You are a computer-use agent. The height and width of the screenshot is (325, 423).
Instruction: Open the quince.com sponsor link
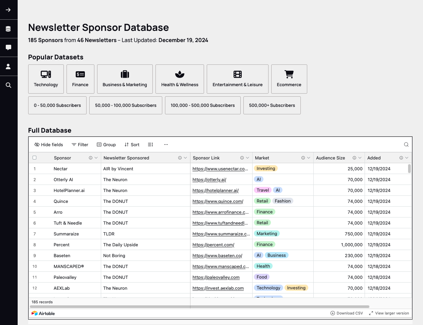coord(218,201)
